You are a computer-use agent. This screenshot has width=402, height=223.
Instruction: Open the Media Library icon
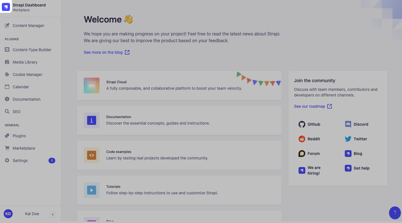tap(7, 62)
